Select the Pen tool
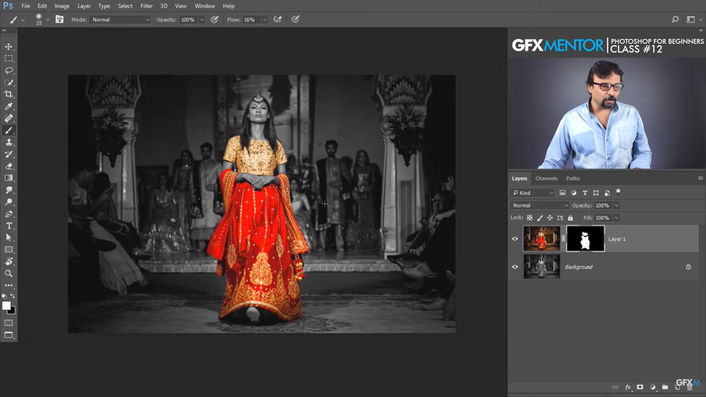This screenshot has height=397, width=706. tap(9, 214)
